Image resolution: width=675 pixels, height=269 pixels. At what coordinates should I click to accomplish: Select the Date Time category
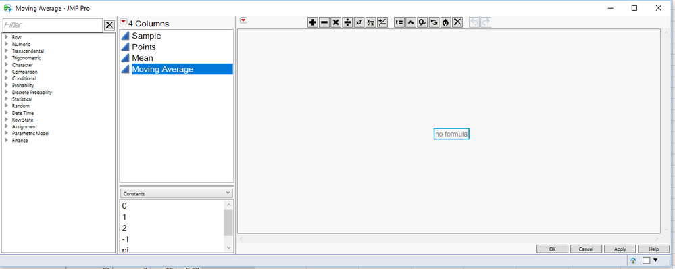(x=23, y=113)
